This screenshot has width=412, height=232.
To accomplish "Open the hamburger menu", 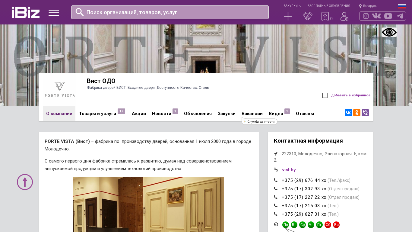I will coord(54,13).
